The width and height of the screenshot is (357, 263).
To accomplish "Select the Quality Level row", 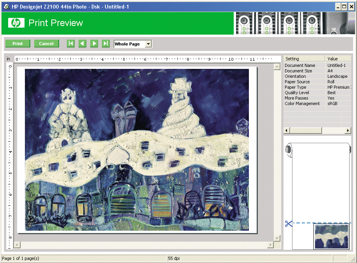I will pyautogui.click(x=317, y=93).
